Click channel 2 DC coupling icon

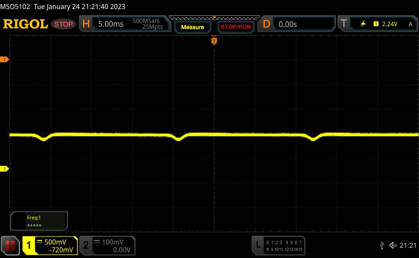(x=97, y=242)
